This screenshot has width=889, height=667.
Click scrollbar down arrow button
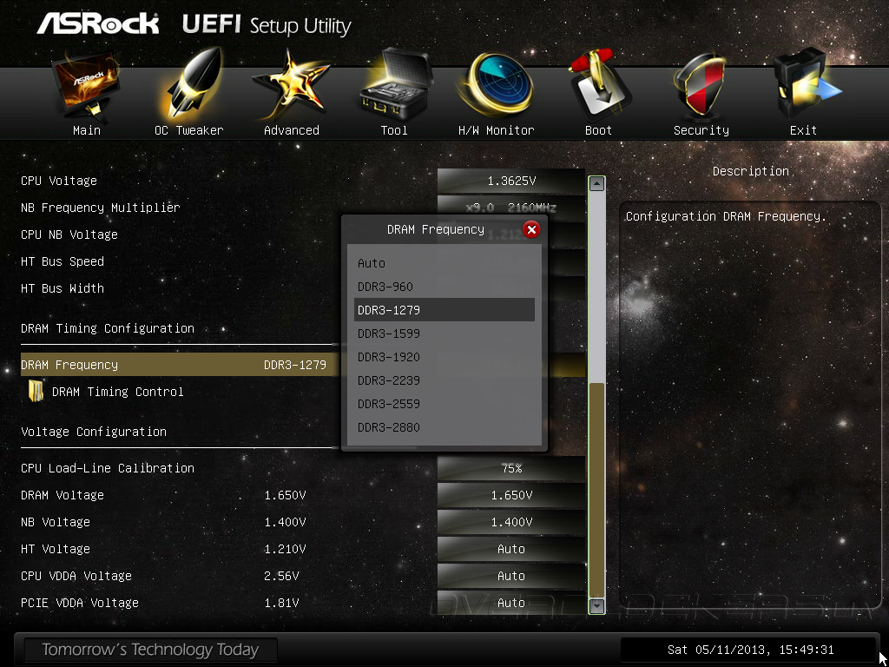click(597, 605)
